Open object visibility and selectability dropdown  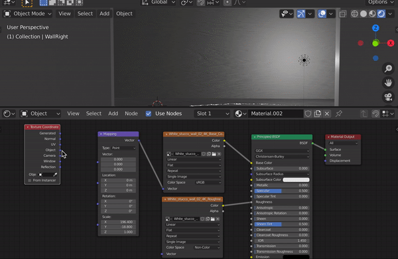coord(287,14)
